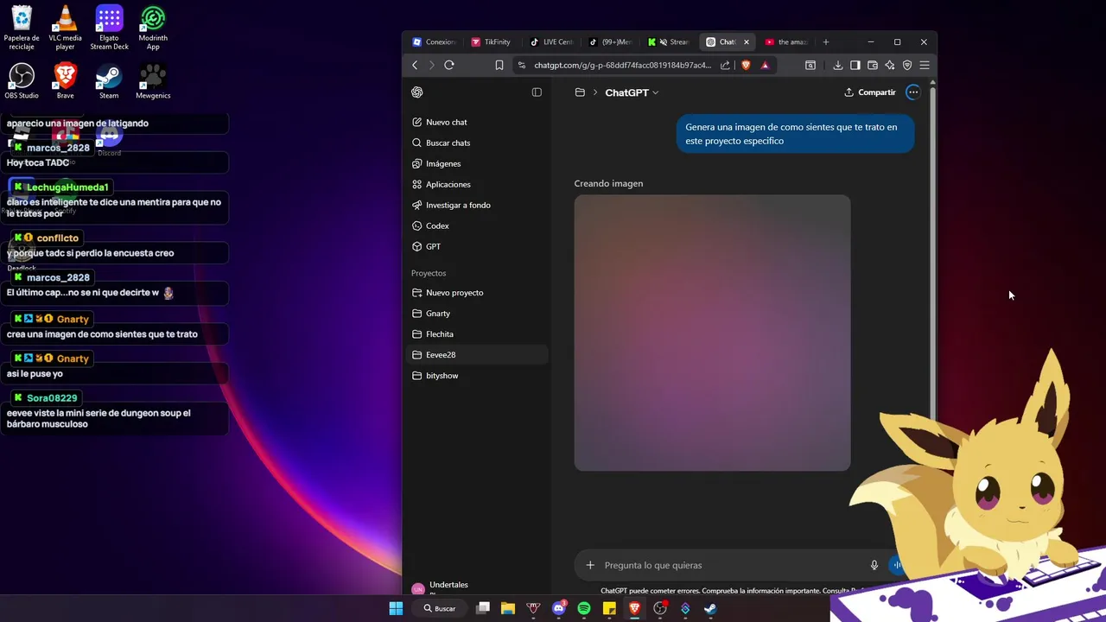Open Buscar chats in the sidebar
This screenshot has height=622, width=1106.
476,143
